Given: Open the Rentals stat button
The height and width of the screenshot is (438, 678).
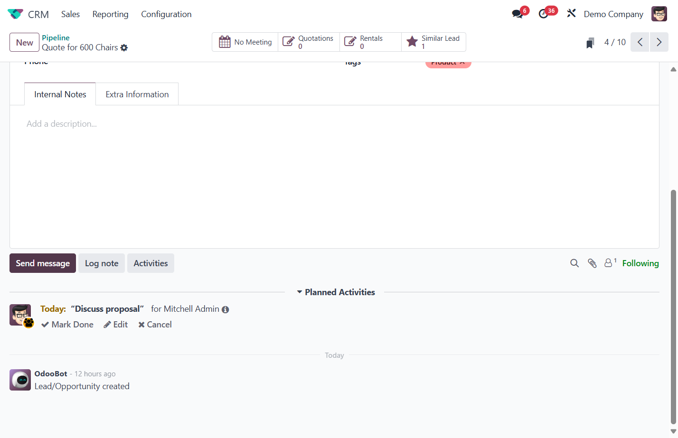Looking at the screenshot, I should tap(371, 42).
